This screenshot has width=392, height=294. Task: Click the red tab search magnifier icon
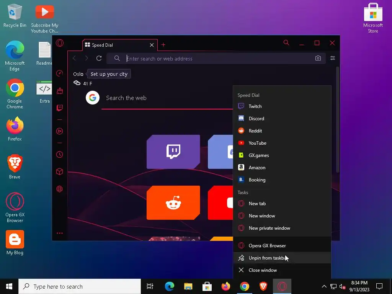click(286, 43)
